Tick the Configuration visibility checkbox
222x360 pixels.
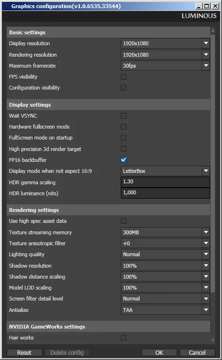click(124, 88)
